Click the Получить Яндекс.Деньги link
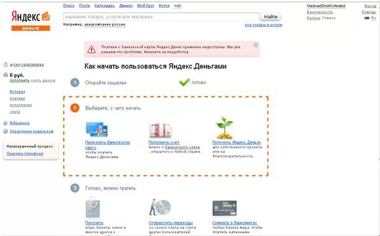Screen dimensions: 380x236 (236, 142)
